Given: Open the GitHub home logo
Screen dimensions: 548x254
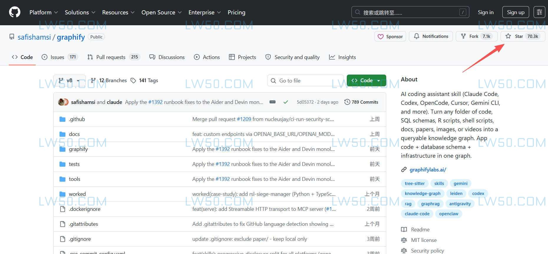Looking at the screenshot, I should 15,12.
